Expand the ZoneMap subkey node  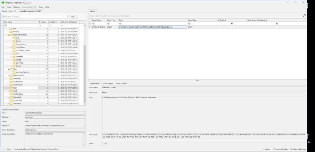11,63
